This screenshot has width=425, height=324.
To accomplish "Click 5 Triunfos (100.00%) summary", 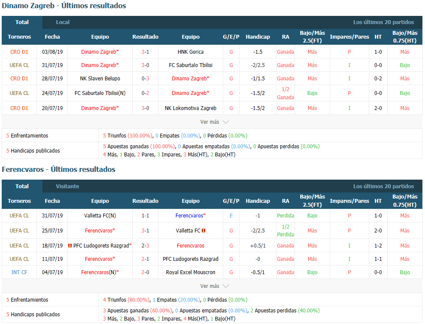I will coord(127,136).
